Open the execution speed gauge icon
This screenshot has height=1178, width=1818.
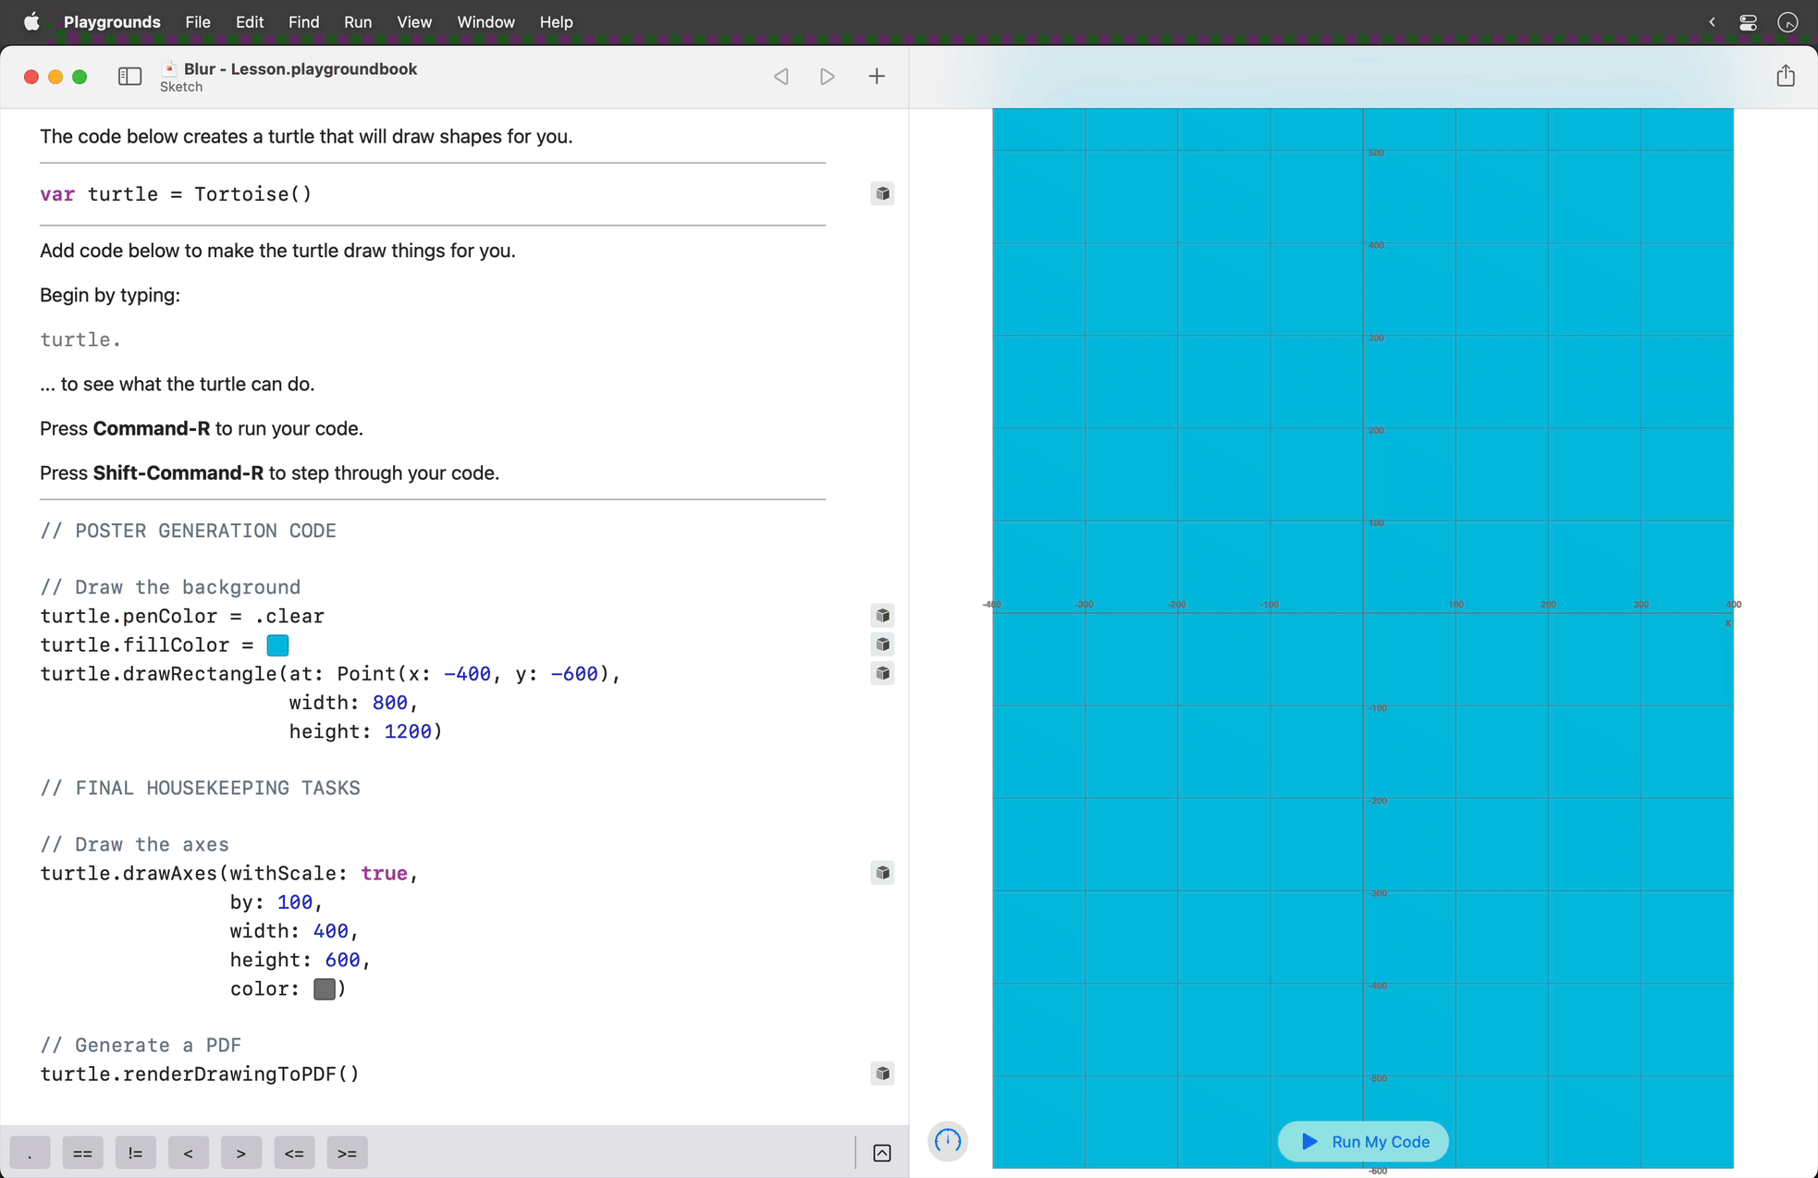click(947, 1141)
